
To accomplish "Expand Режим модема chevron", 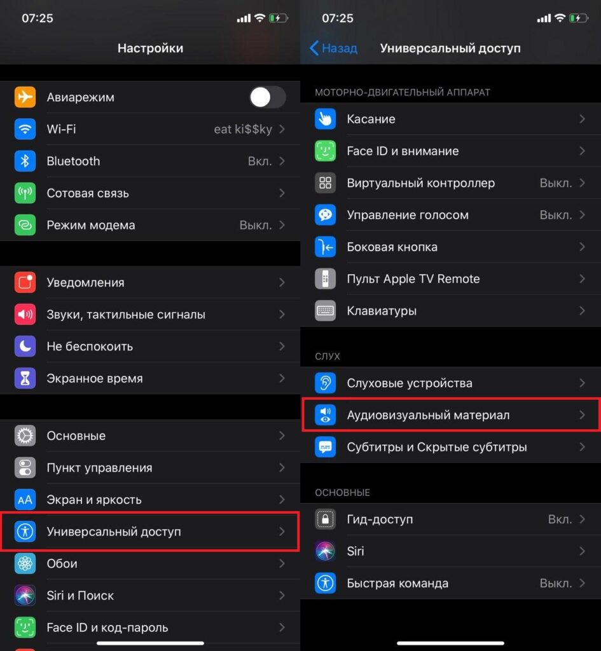I will tap(282, 225).
